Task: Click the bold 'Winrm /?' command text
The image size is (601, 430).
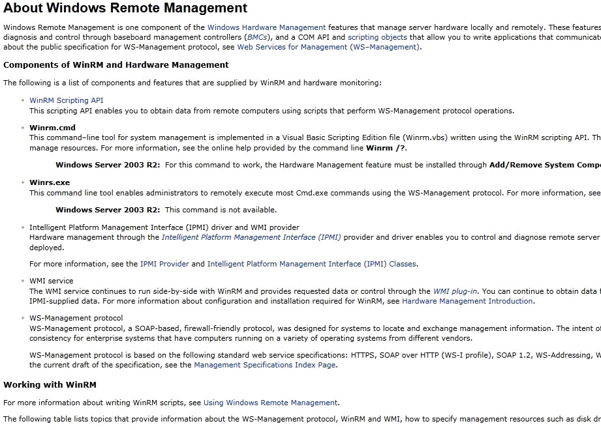Action: click(x=386, y=148)
